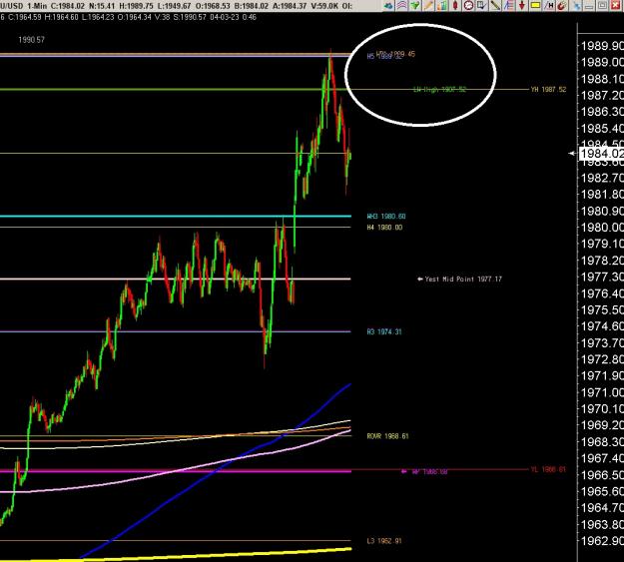Click the 1990.57 value at chart top-left
624x562 pixels.
point(31,40)
